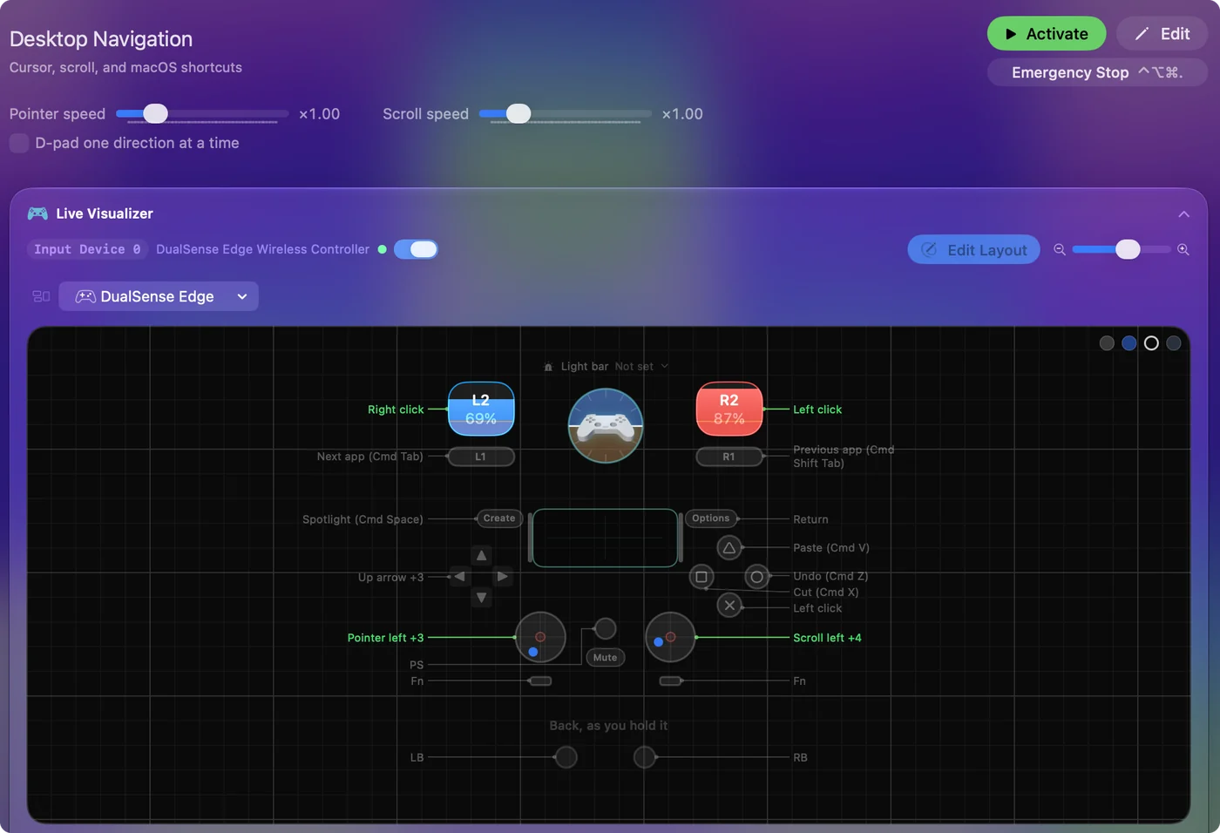
Task: Click the Scroll speed slider
Action: [x=565, y=114]
